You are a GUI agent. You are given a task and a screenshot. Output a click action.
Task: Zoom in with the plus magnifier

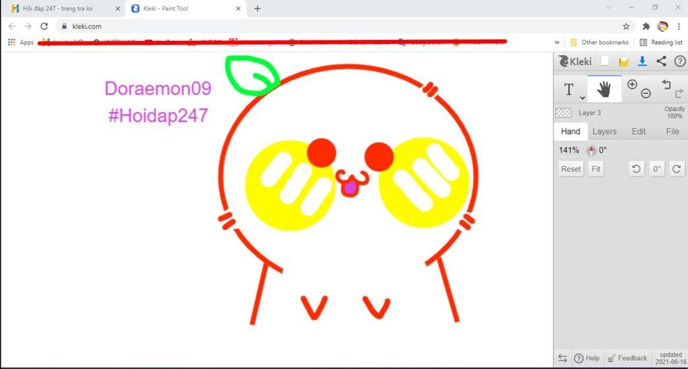click(x=632, y=85)
